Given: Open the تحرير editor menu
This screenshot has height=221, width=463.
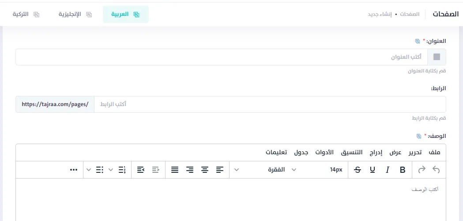Looking at the screenshot, I should 415,152.
